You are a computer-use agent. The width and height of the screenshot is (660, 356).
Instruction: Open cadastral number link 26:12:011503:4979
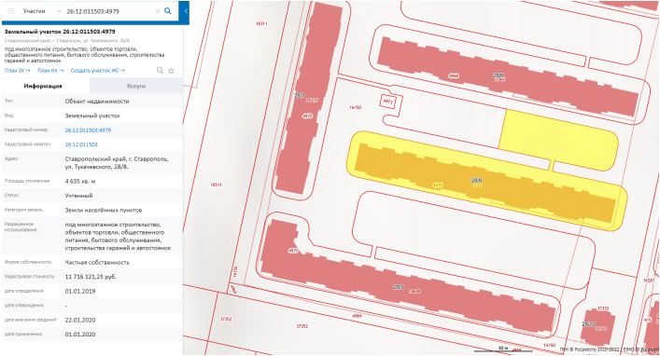[88, 130]
